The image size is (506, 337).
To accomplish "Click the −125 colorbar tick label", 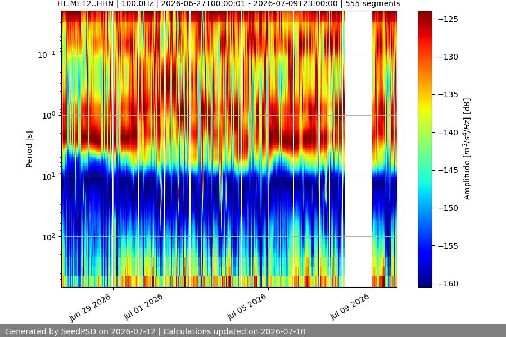I will point(448,19).
